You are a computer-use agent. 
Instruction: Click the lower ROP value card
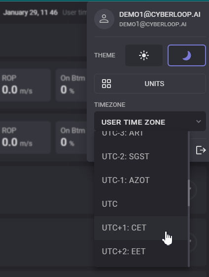tap(25, 138)
